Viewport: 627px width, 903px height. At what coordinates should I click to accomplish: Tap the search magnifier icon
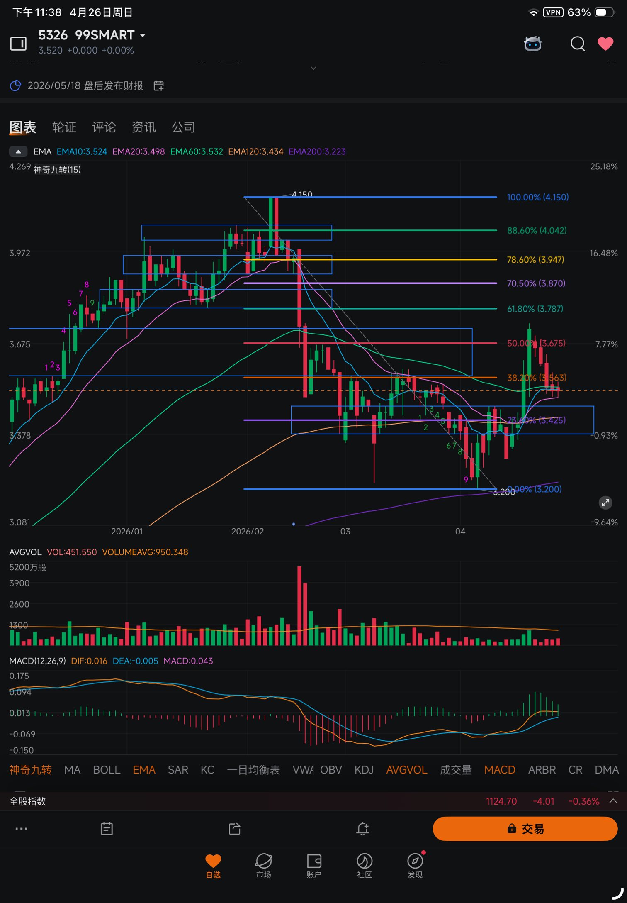click(x=577, y=44)
